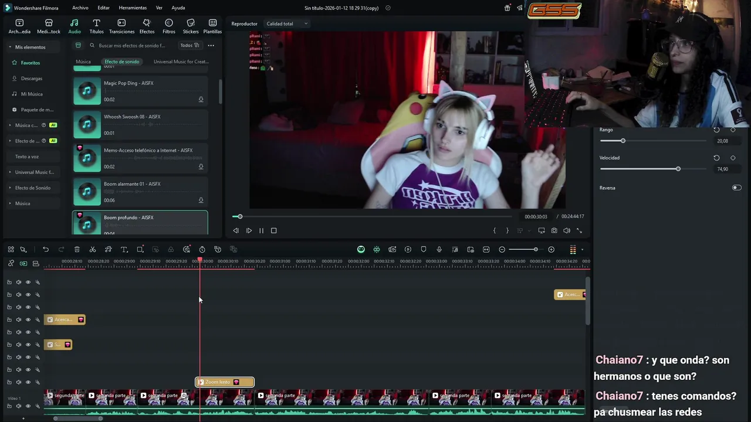Hide the Zoom lento track with eye icon
The height and width of the screenshot is (422, 751).
[x=28, y=382]
